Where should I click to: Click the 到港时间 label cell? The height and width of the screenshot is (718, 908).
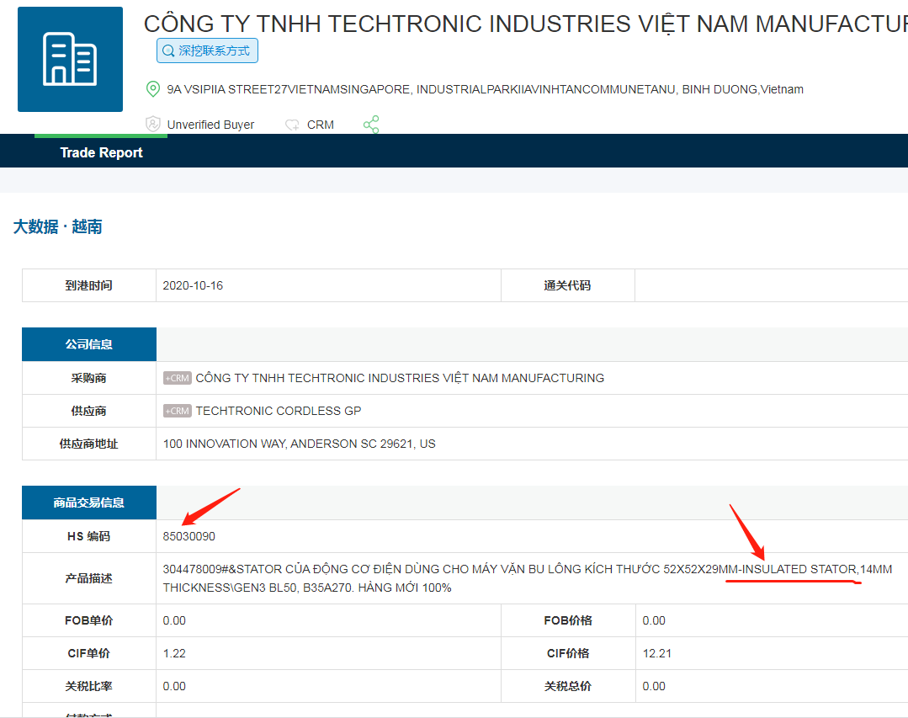point(88,285)
